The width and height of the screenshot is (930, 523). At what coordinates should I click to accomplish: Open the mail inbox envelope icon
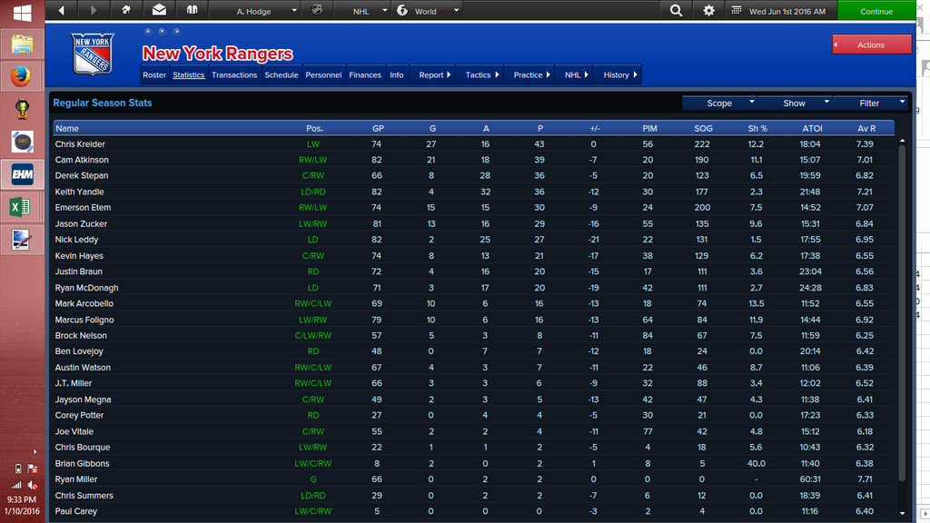click(159, 10)
